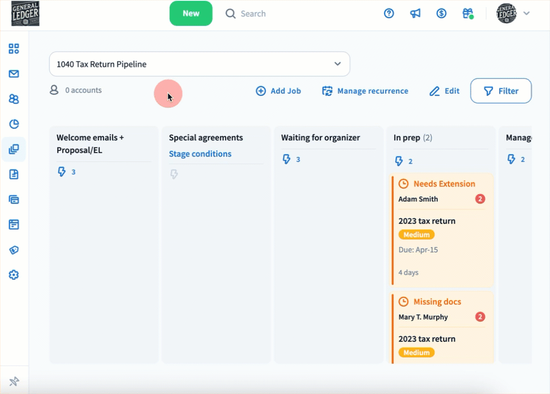Open the user profile avatar menu chevron
This screenshot has height=394, width=550.
[x=527, y=13]
